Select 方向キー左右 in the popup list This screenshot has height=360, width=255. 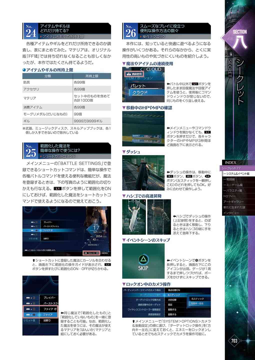197,303
